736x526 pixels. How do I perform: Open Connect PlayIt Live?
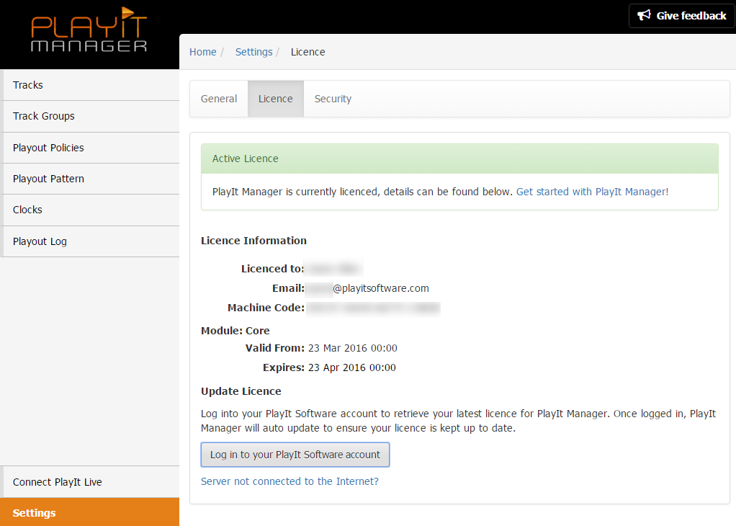point(58,482)
